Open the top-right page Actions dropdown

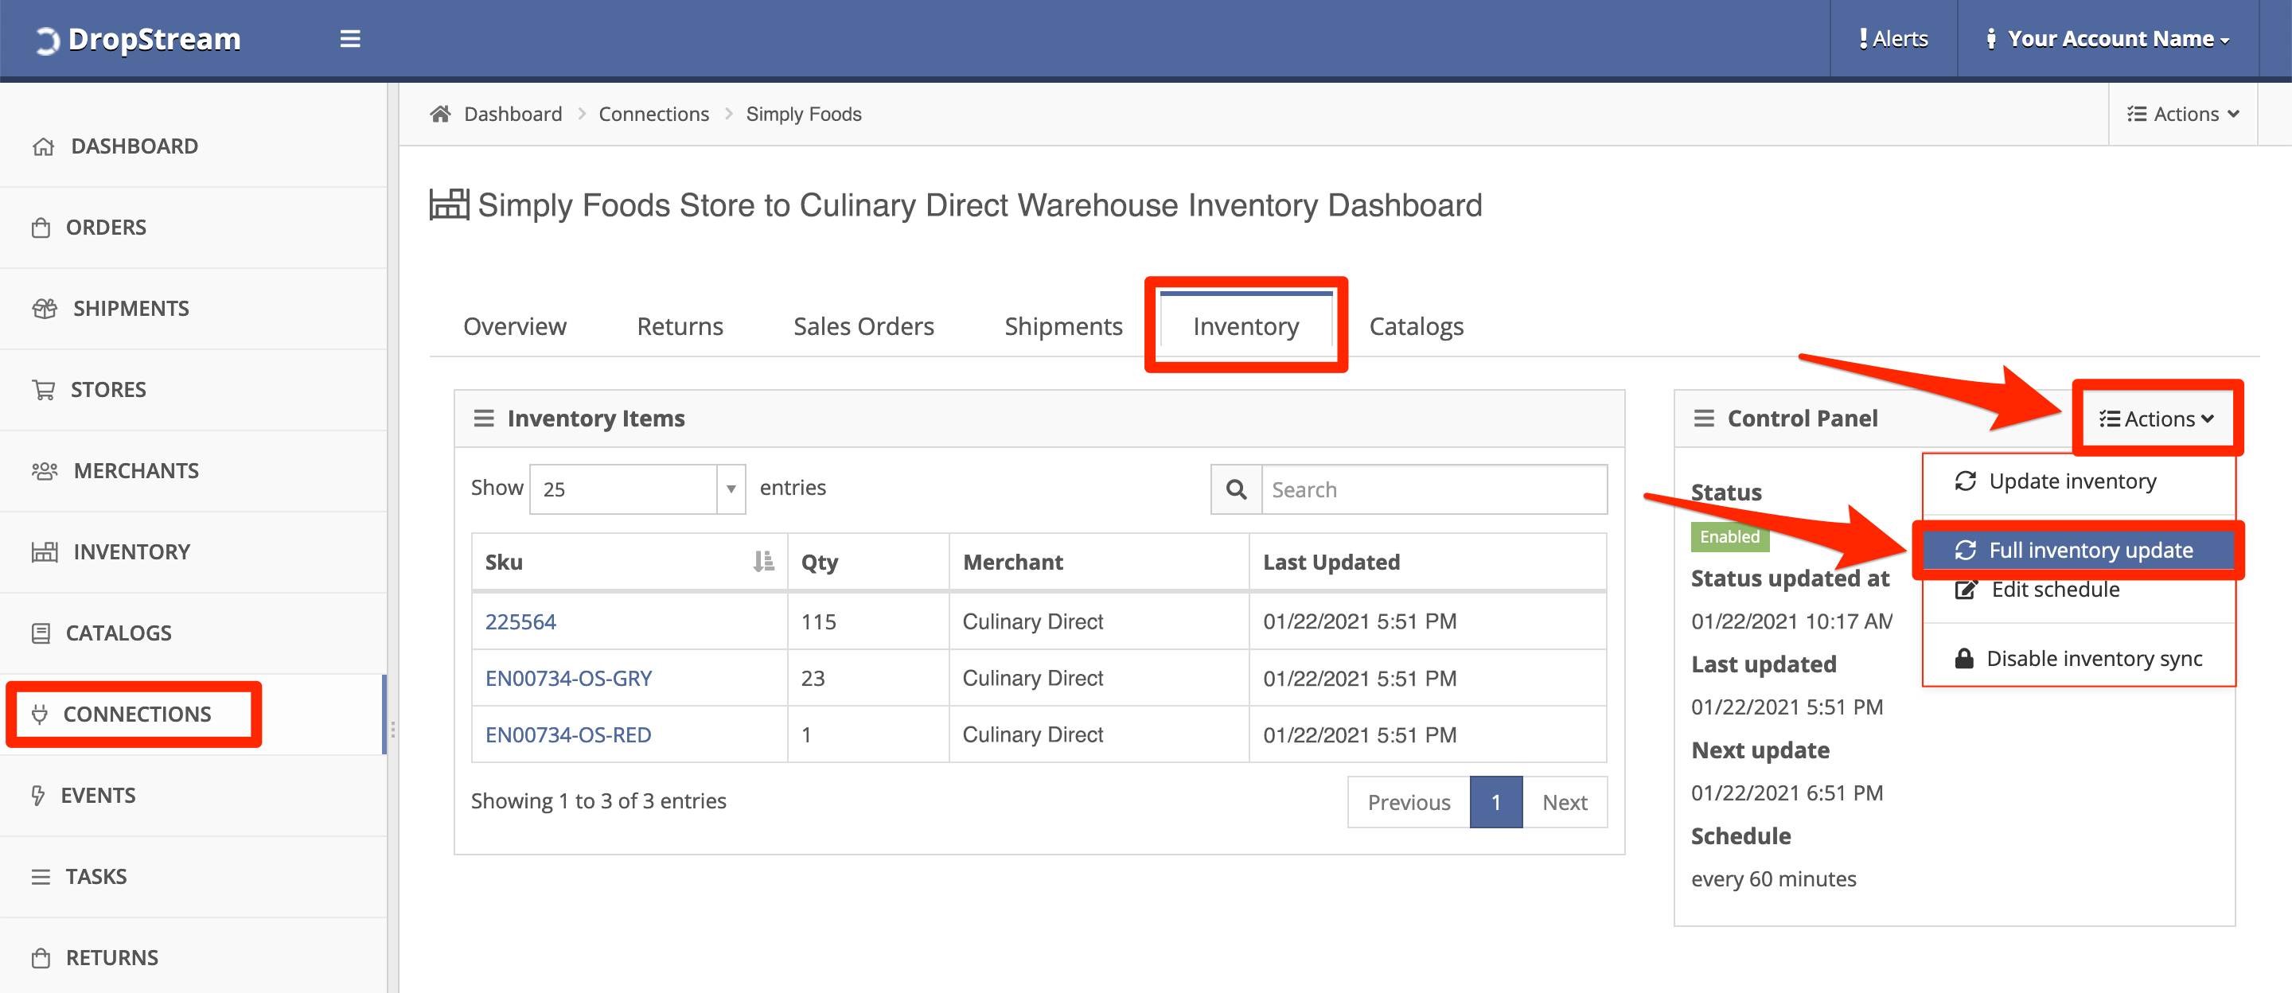point(2182,114)
